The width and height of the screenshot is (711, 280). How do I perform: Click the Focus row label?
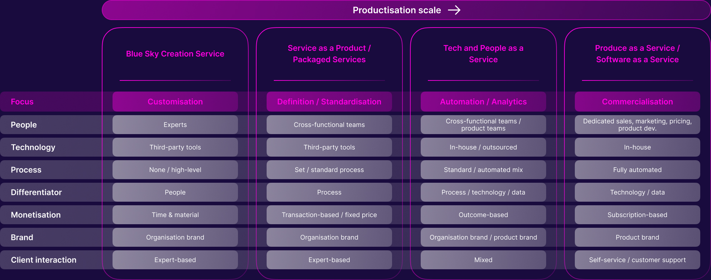tap(22, 102)
